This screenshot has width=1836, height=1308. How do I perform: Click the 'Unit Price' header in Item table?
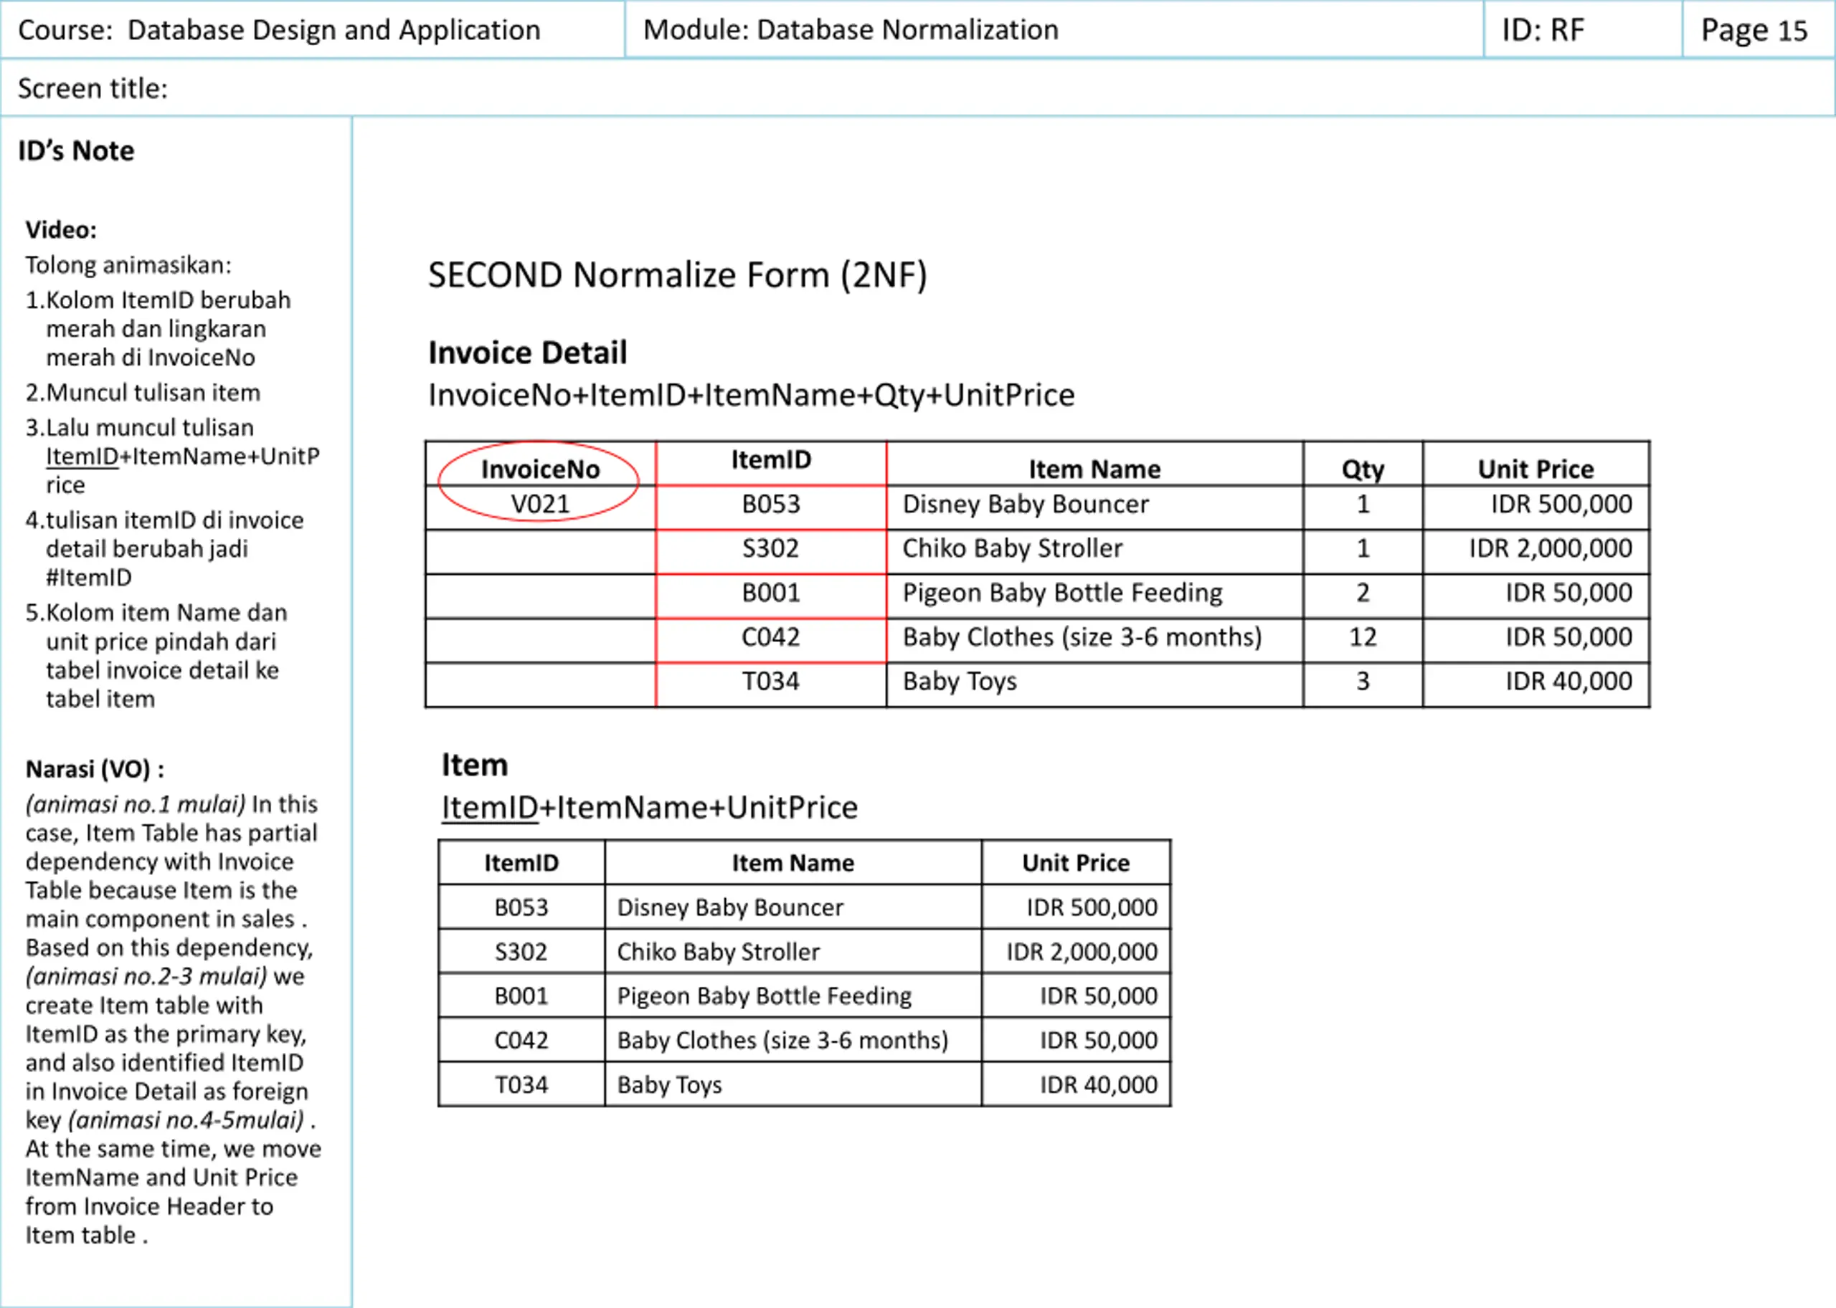tap(1076, 863)
